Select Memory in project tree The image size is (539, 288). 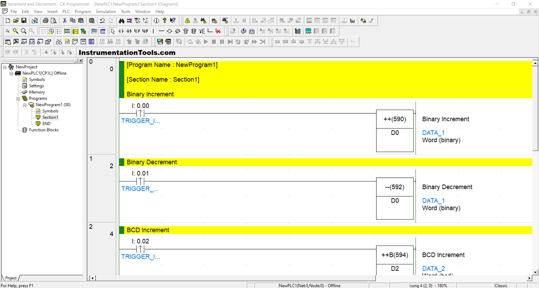pyautogui.click(x=37, y=92)
